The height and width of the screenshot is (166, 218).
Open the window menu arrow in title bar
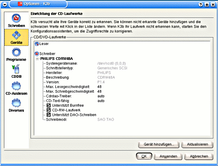click(x=5, y=4)
